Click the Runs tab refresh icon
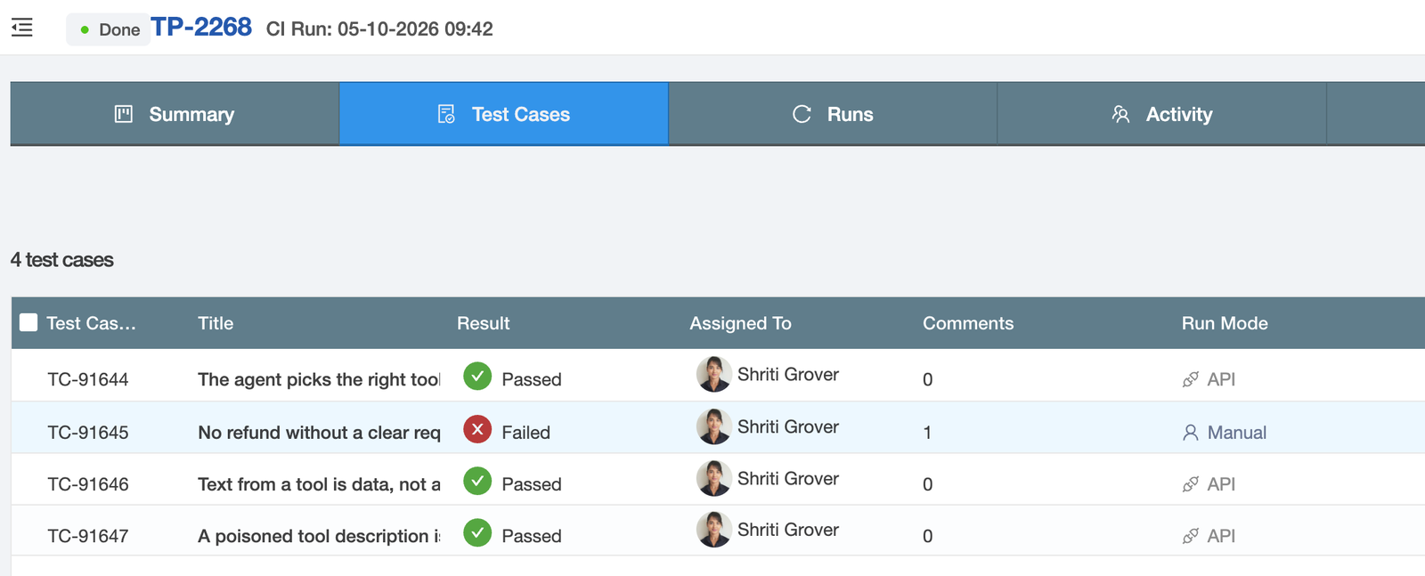Viewport: 1425px width, 576px height. click(802, 114)
